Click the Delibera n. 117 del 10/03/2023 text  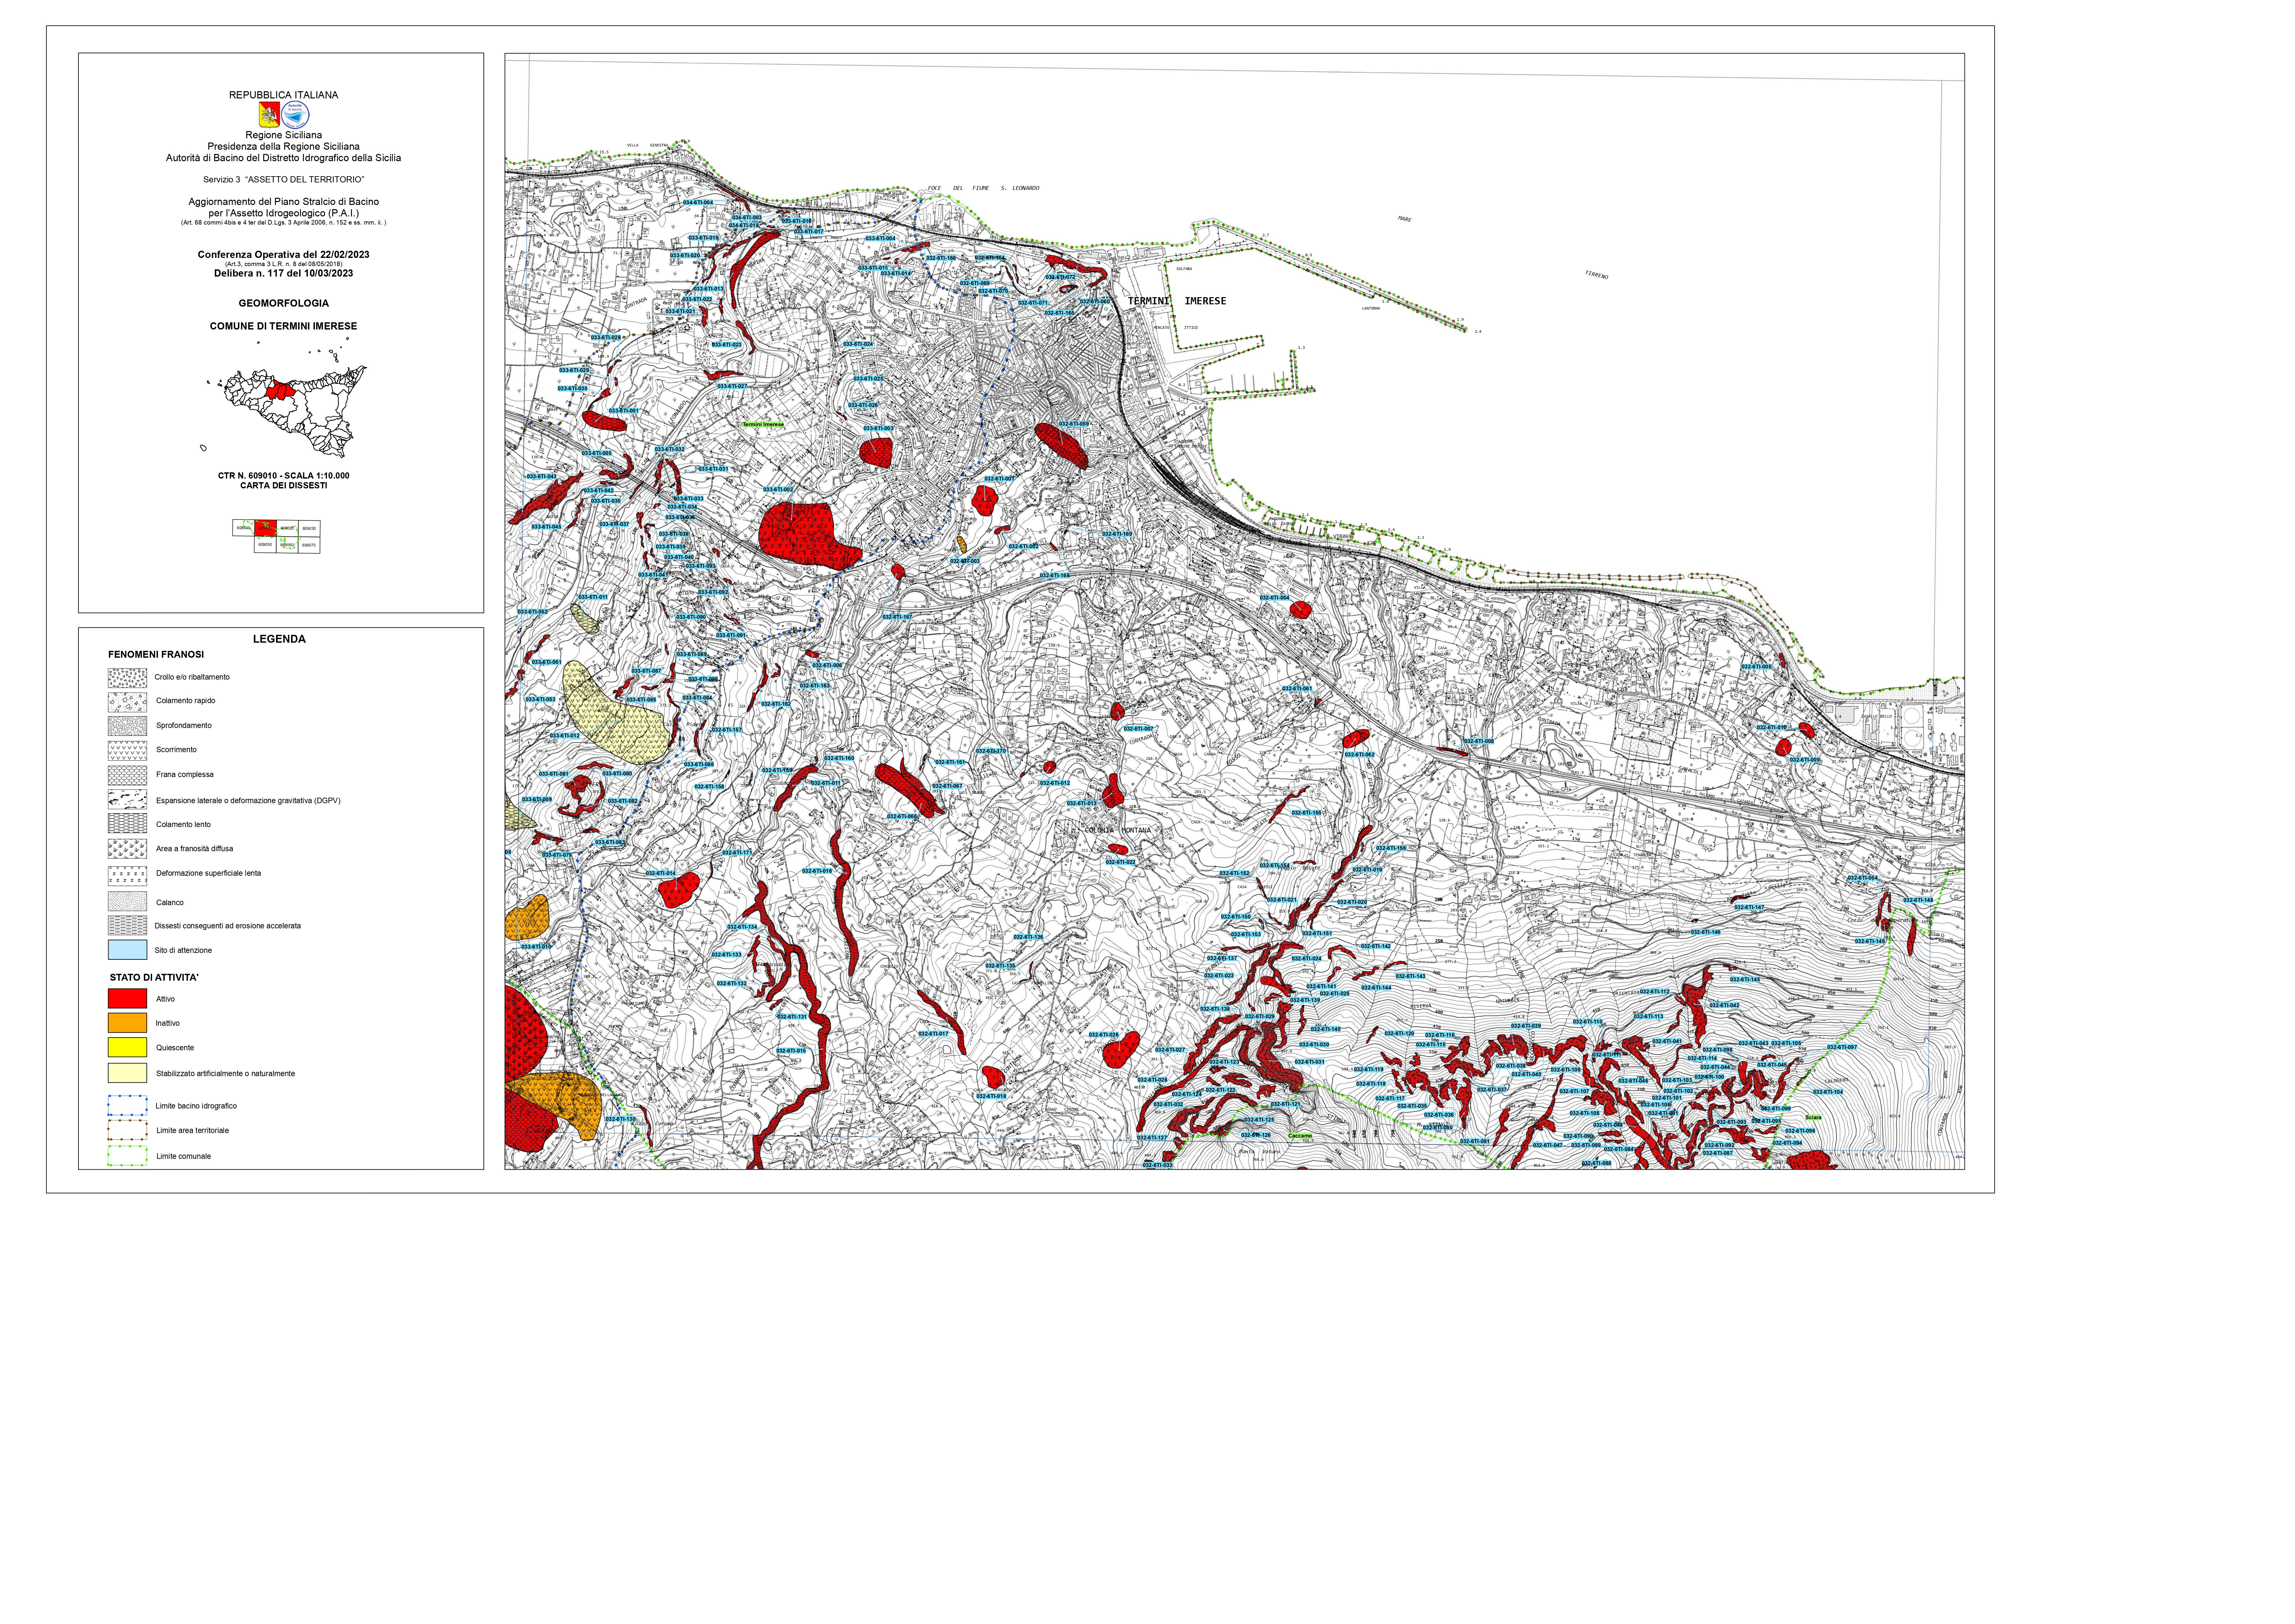pyautogui.click(x=284, y=273)
